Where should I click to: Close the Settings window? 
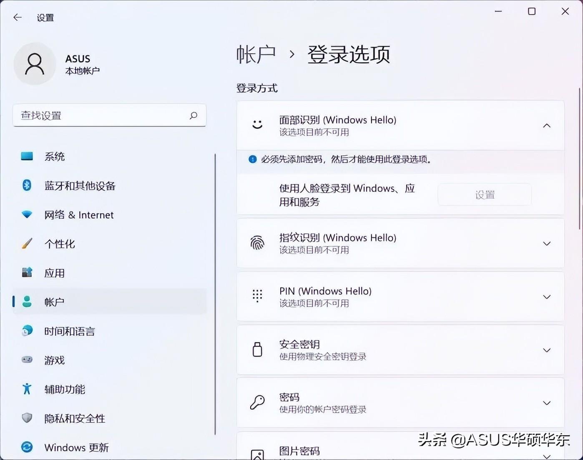[565, 11]
